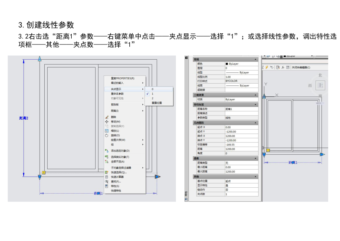Click the 关闭块编辑器(C) button
Viewport: 340px width, 241px height.
[x=301, y=67]
